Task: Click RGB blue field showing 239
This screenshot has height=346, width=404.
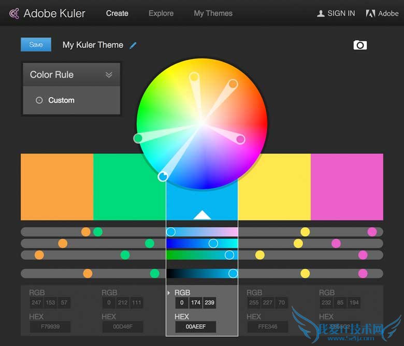Action: pos(209,302)
